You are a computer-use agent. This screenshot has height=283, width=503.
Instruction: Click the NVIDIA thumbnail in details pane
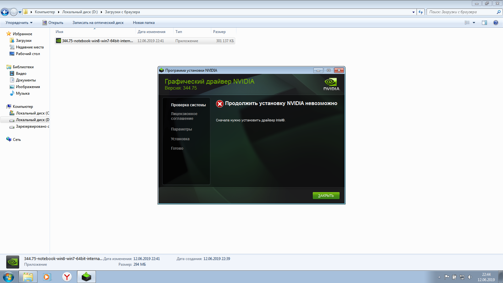point(13,262)
